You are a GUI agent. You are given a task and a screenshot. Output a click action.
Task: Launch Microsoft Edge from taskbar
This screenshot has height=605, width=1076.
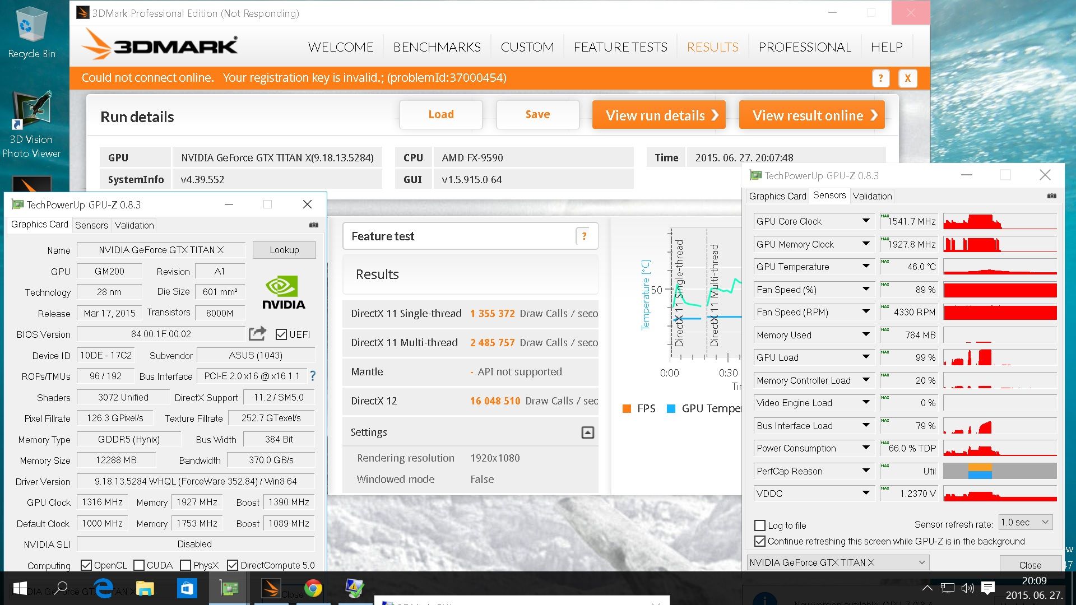point(103,588)
